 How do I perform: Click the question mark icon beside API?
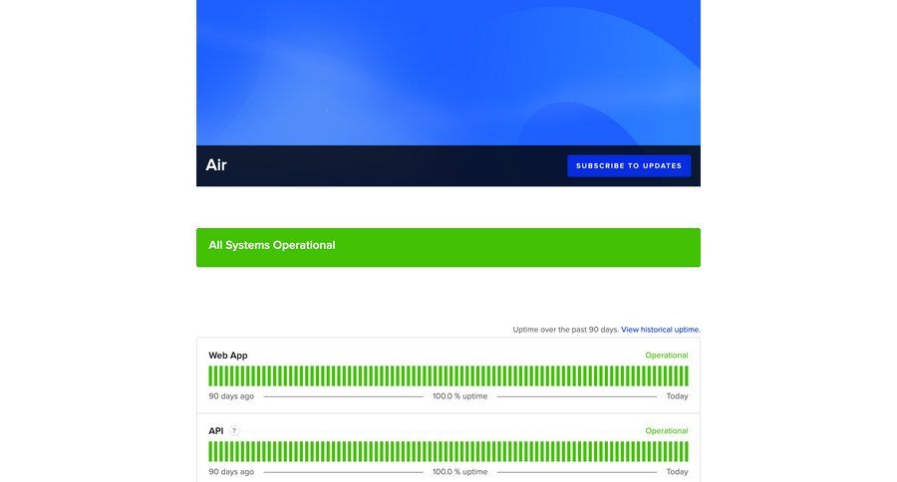click(234, 431)
